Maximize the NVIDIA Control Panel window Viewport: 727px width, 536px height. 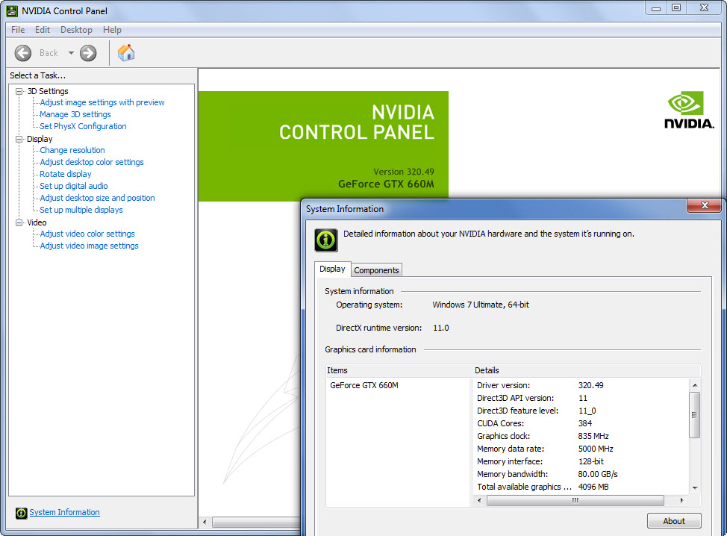(676, 8)
